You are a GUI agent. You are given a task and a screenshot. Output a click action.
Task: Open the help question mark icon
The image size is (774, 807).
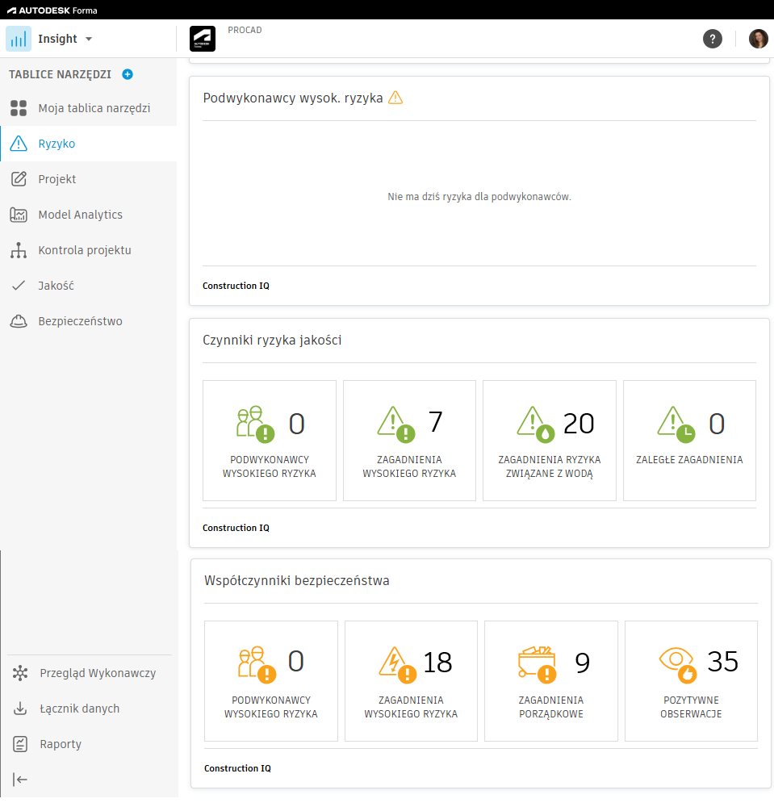click(713, 39)
